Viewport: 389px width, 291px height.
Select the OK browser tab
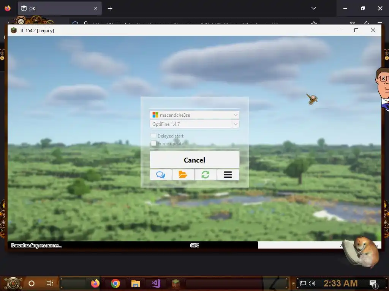click(x=60, y=8)
